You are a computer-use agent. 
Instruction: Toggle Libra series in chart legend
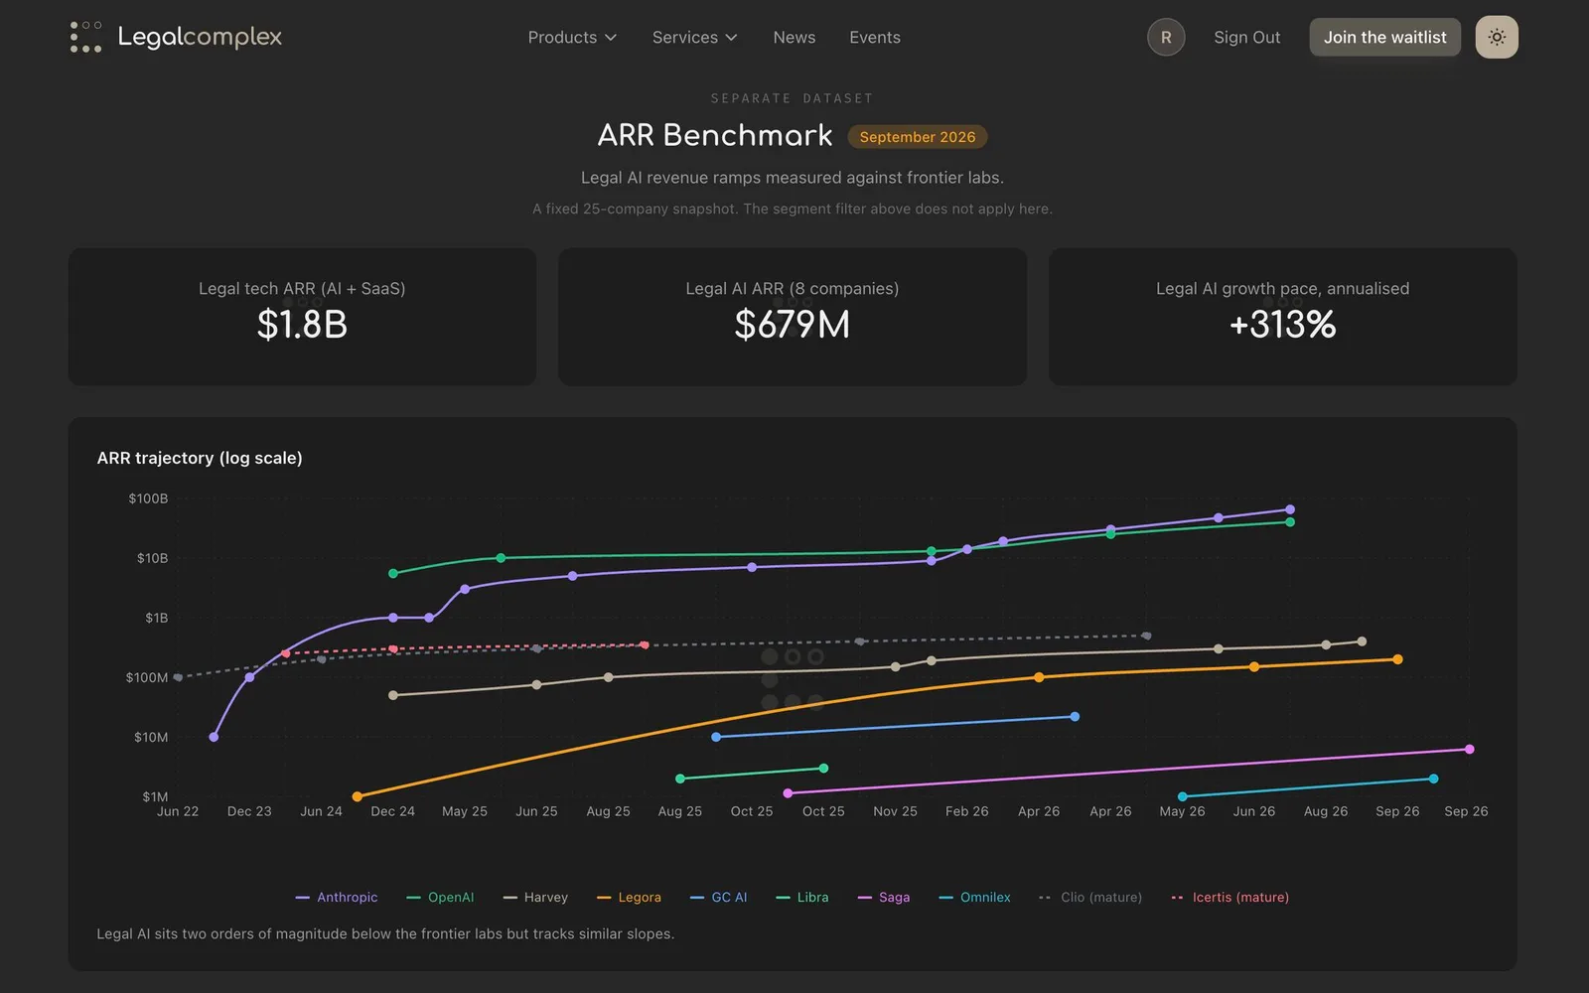(x=802, y=897)
